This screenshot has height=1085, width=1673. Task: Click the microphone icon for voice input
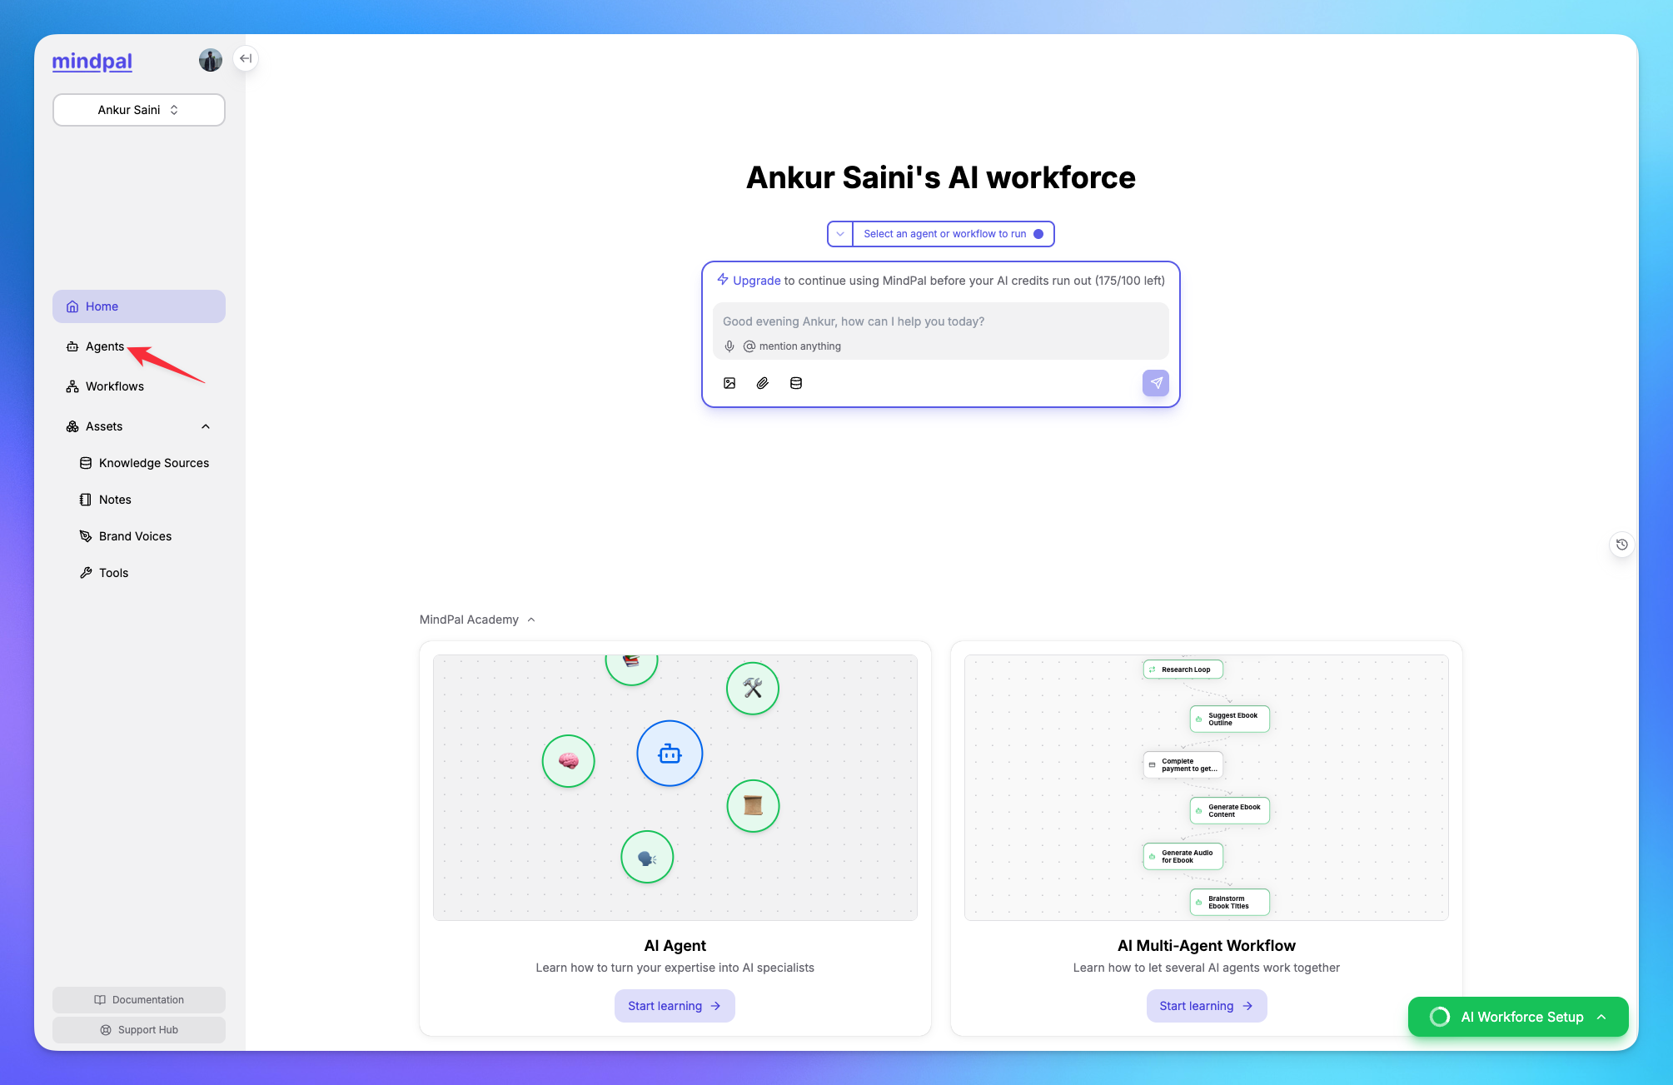click(729, 346)
